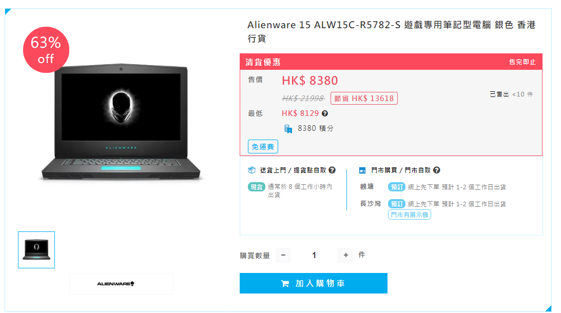Click the 節省 HK$ 13618 savings tag

[364, 99]
